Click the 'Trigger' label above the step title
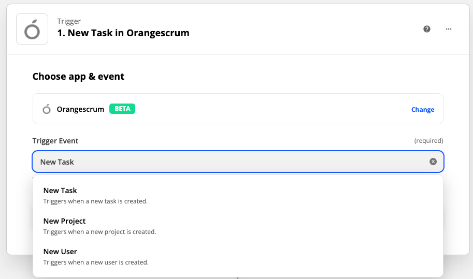 pos(69,21)
